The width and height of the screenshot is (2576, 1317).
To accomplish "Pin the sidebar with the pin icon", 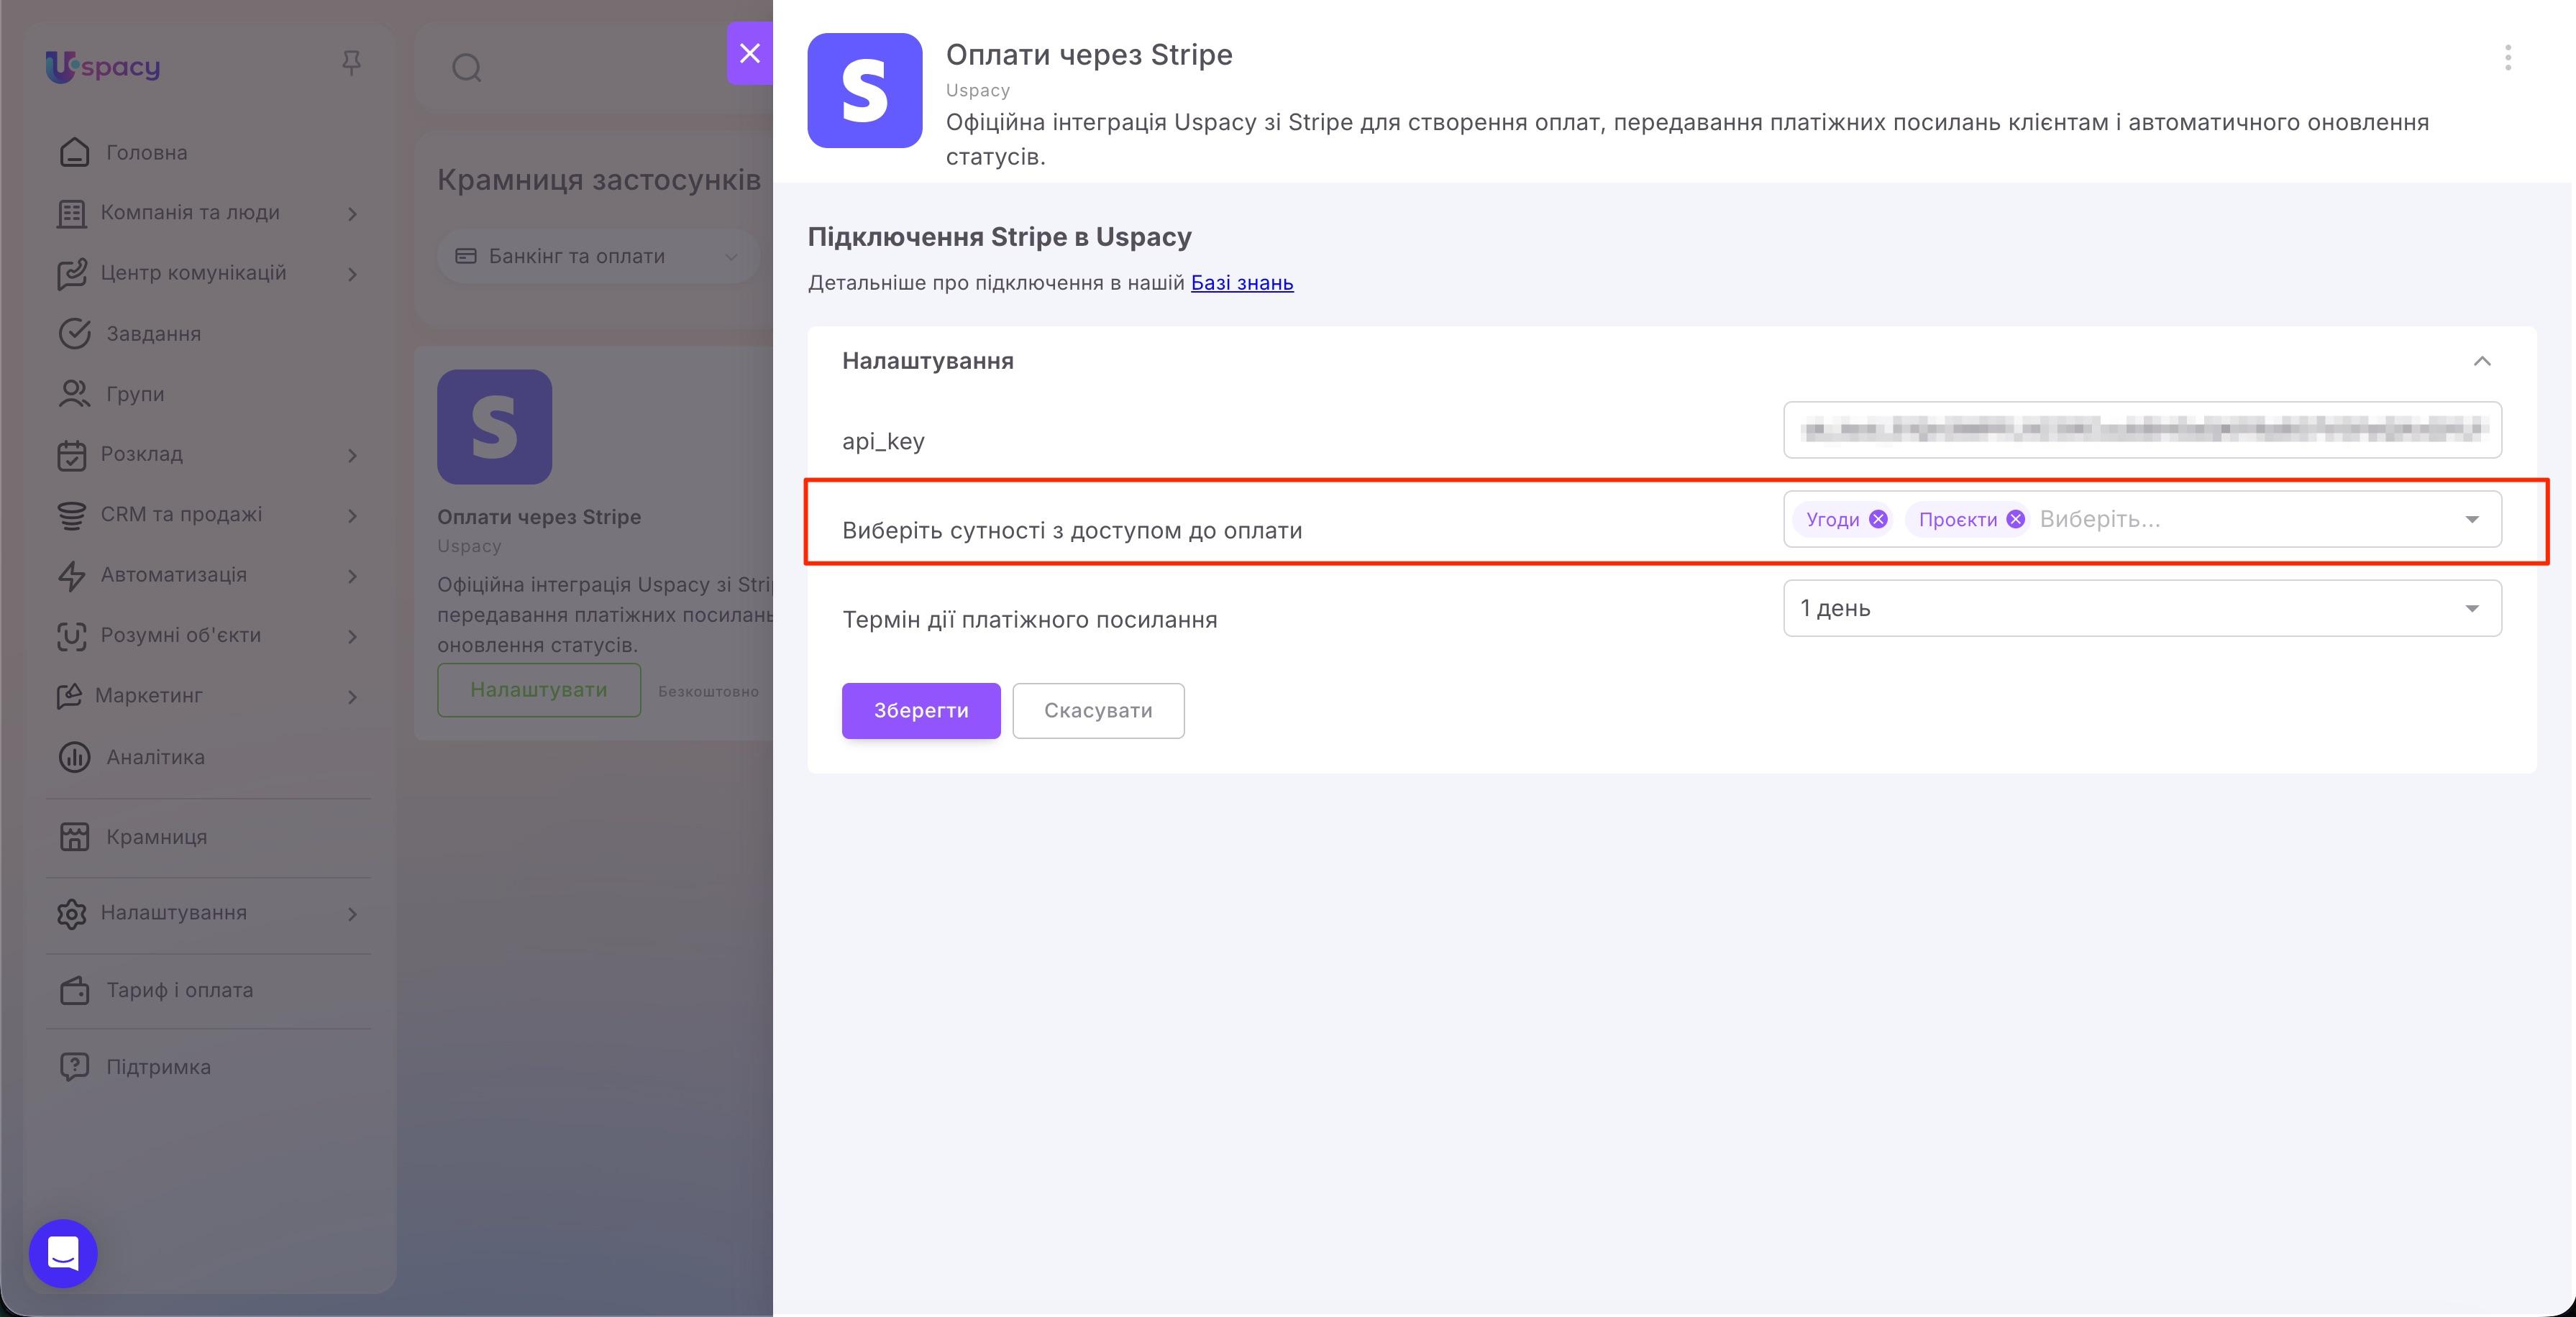I will click(351, 63).
